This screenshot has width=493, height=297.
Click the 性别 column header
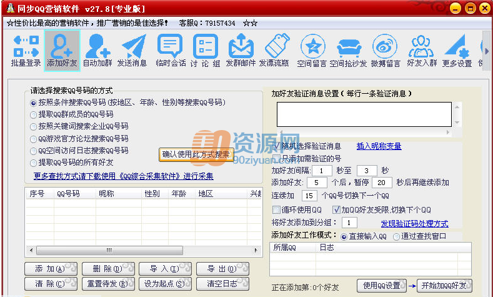pyautogui.click(x=155, y=193)
